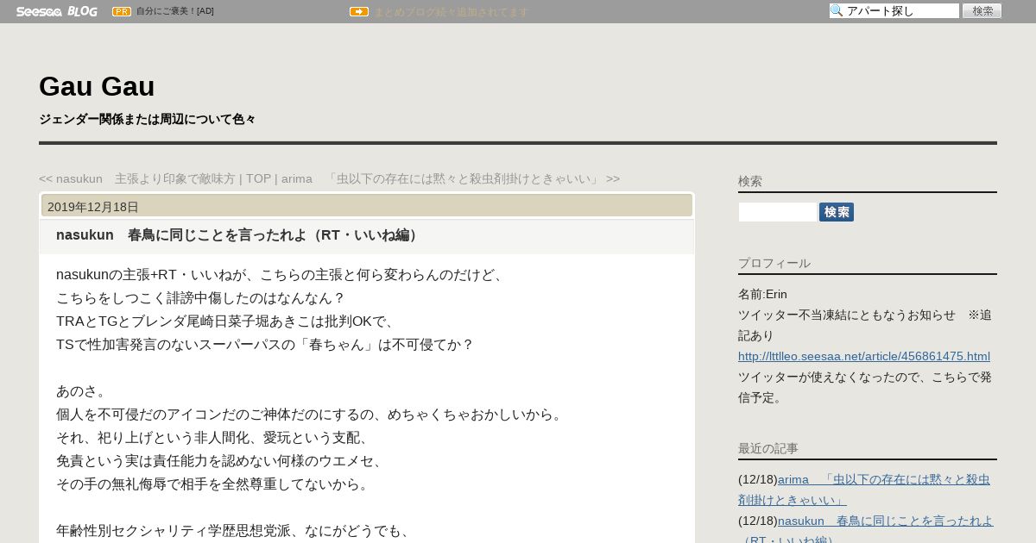The width and height of the screenshot is (1036, 543).
Task: Open the post title nasukun 春鳥に同じことを言ったれよ
Action: (239, 235)
